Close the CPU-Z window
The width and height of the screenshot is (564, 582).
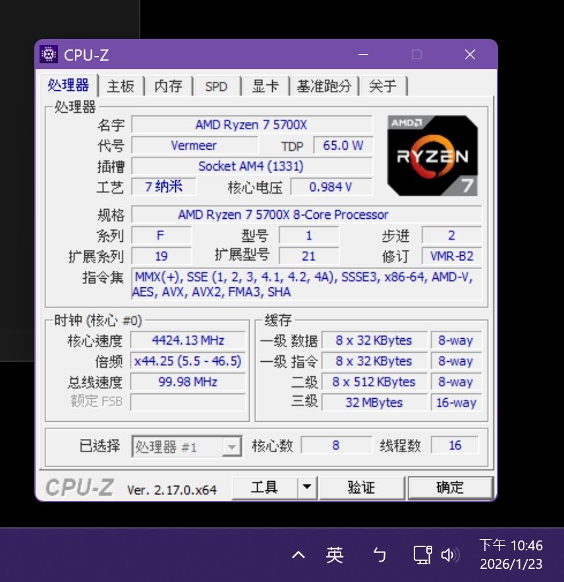(x=470, y=55)
